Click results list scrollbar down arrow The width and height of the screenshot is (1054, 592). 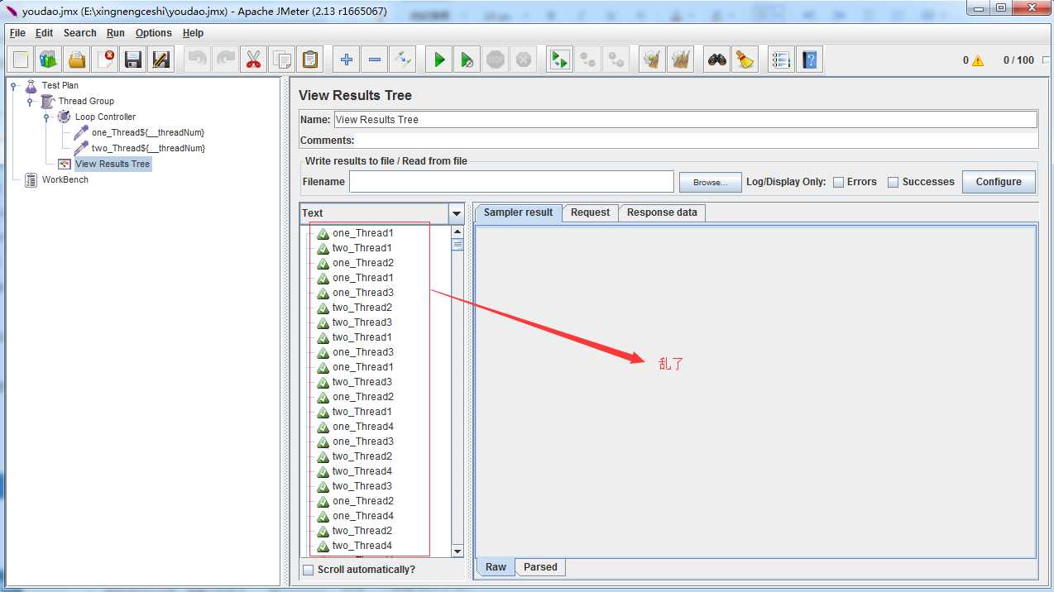458,551
